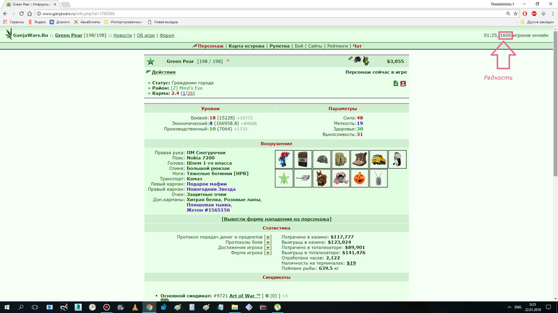Open Сайты in the navigation bar
Screen dimensions: 558x313
(x=315, y=45)
